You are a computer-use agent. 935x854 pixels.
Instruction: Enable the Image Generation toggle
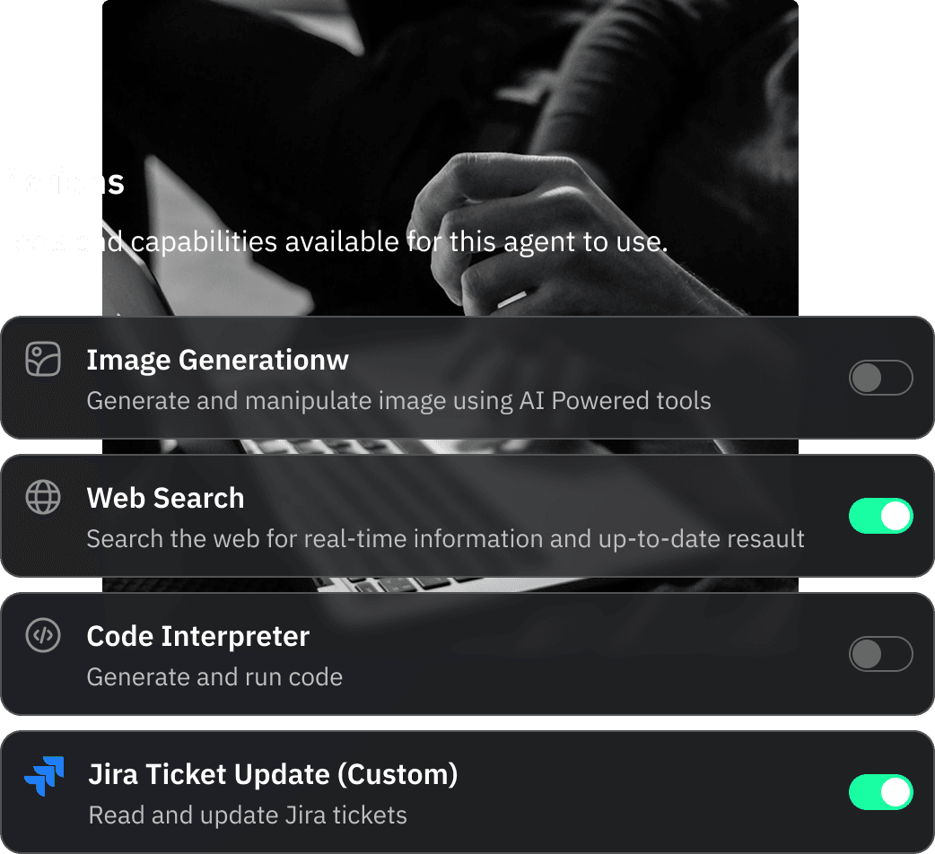881,378
